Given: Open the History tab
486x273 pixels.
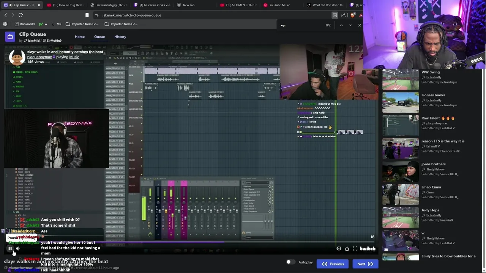Looking at the screenshot, I should (120, 37).
